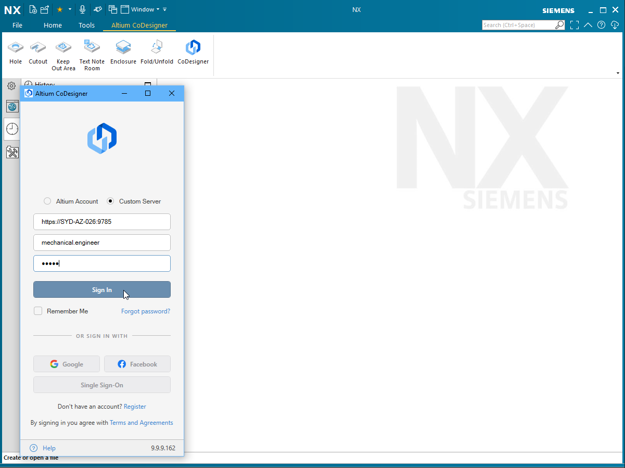This screenshot has width=625, height=468.
Task: Open the web browser sidebar panel
Action: pyautogui.click(x=11, y=106)
